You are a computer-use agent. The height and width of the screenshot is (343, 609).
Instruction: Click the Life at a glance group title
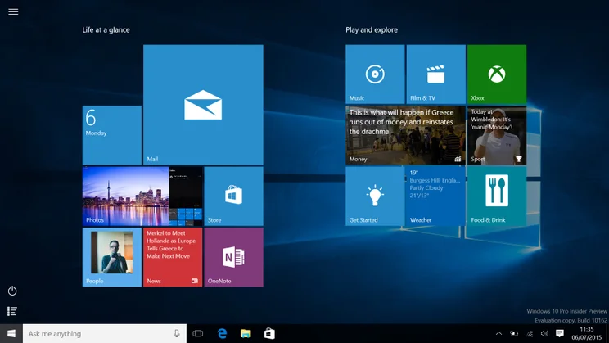106,30
